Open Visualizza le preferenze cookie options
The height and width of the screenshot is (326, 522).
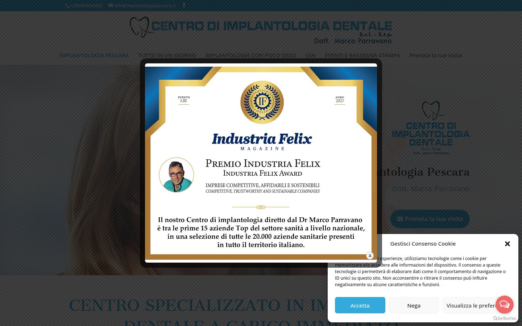(469, 305)
